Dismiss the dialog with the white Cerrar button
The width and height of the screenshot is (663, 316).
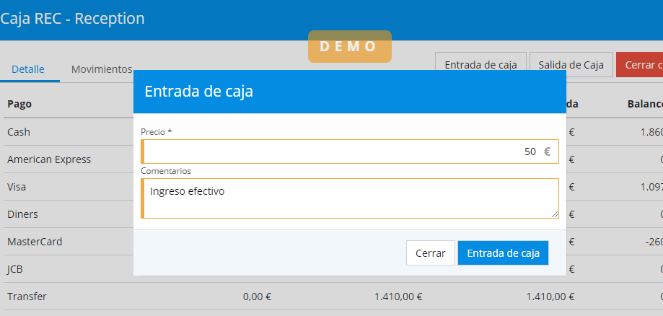pyautogui.click(x=431, y=253)
